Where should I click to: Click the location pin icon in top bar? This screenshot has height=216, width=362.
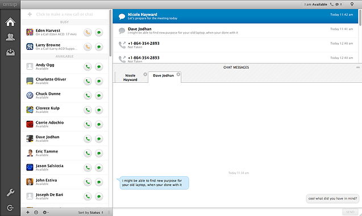pyautogui.click(x=352, y=4)
